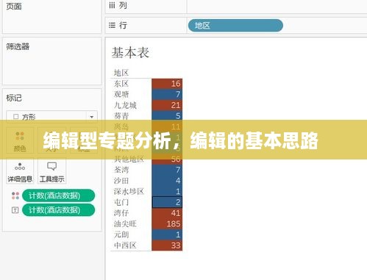Select the 沙田 row label
The image size is (367, 280).
tap(121, 181)
